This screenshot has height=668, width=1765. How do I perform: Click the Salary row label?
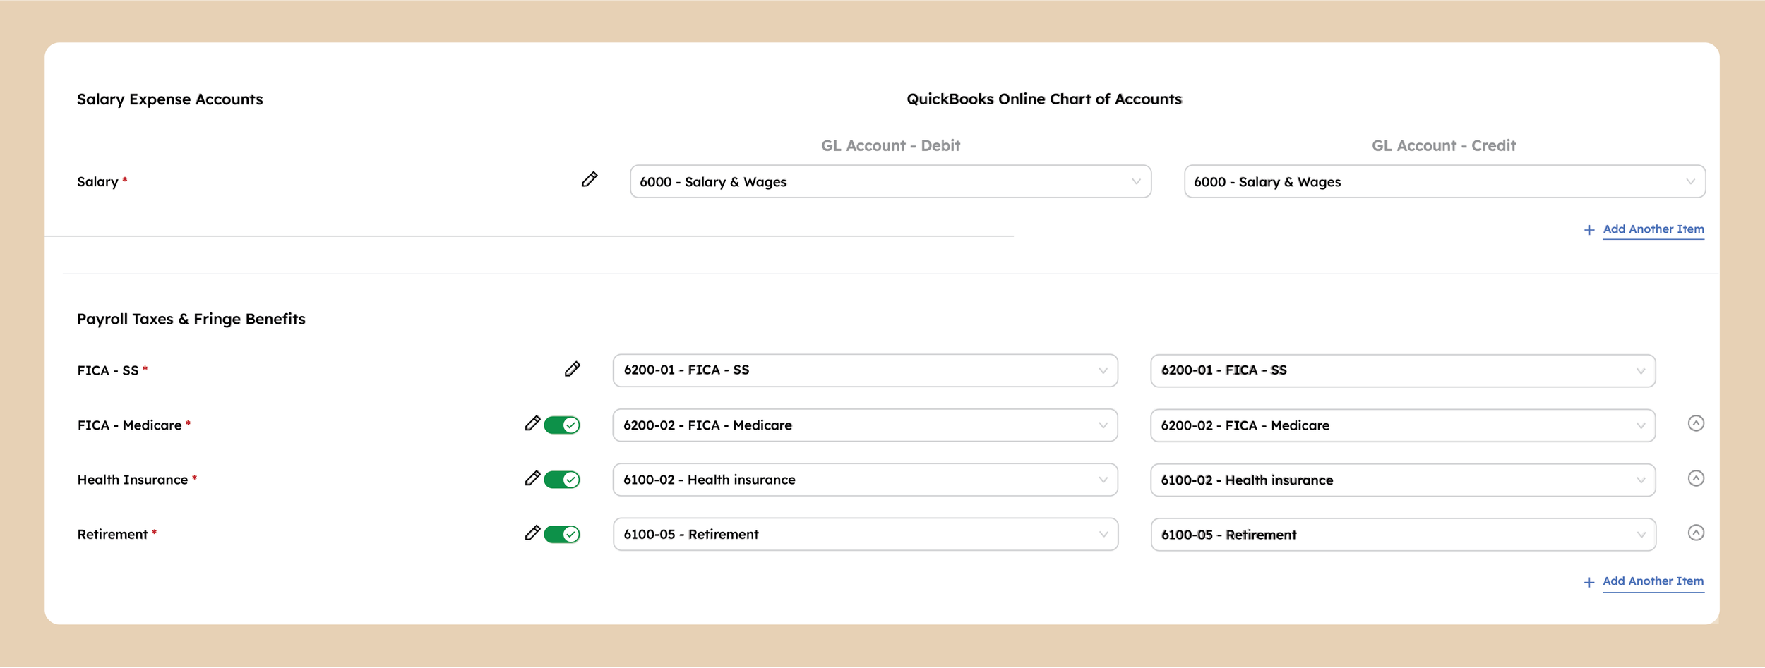(x=97, y=182)
